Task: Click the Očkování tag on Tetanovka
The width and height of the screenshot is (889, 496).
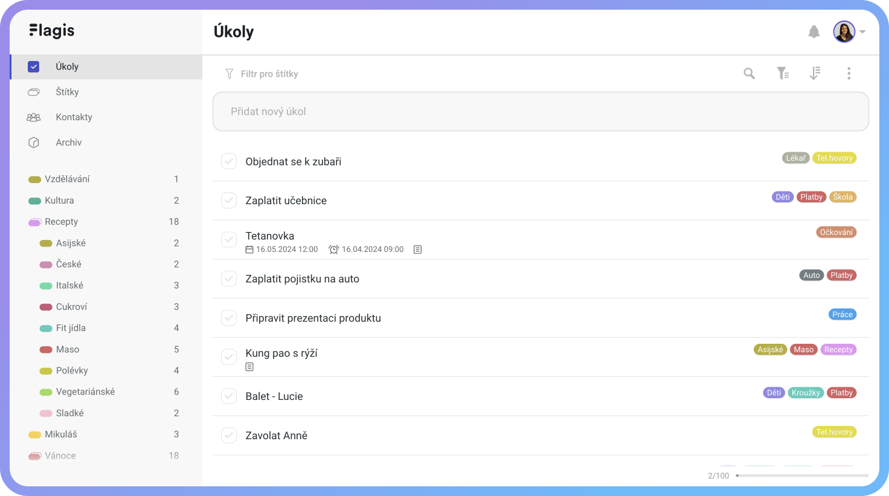Action: tap(836, 232)
